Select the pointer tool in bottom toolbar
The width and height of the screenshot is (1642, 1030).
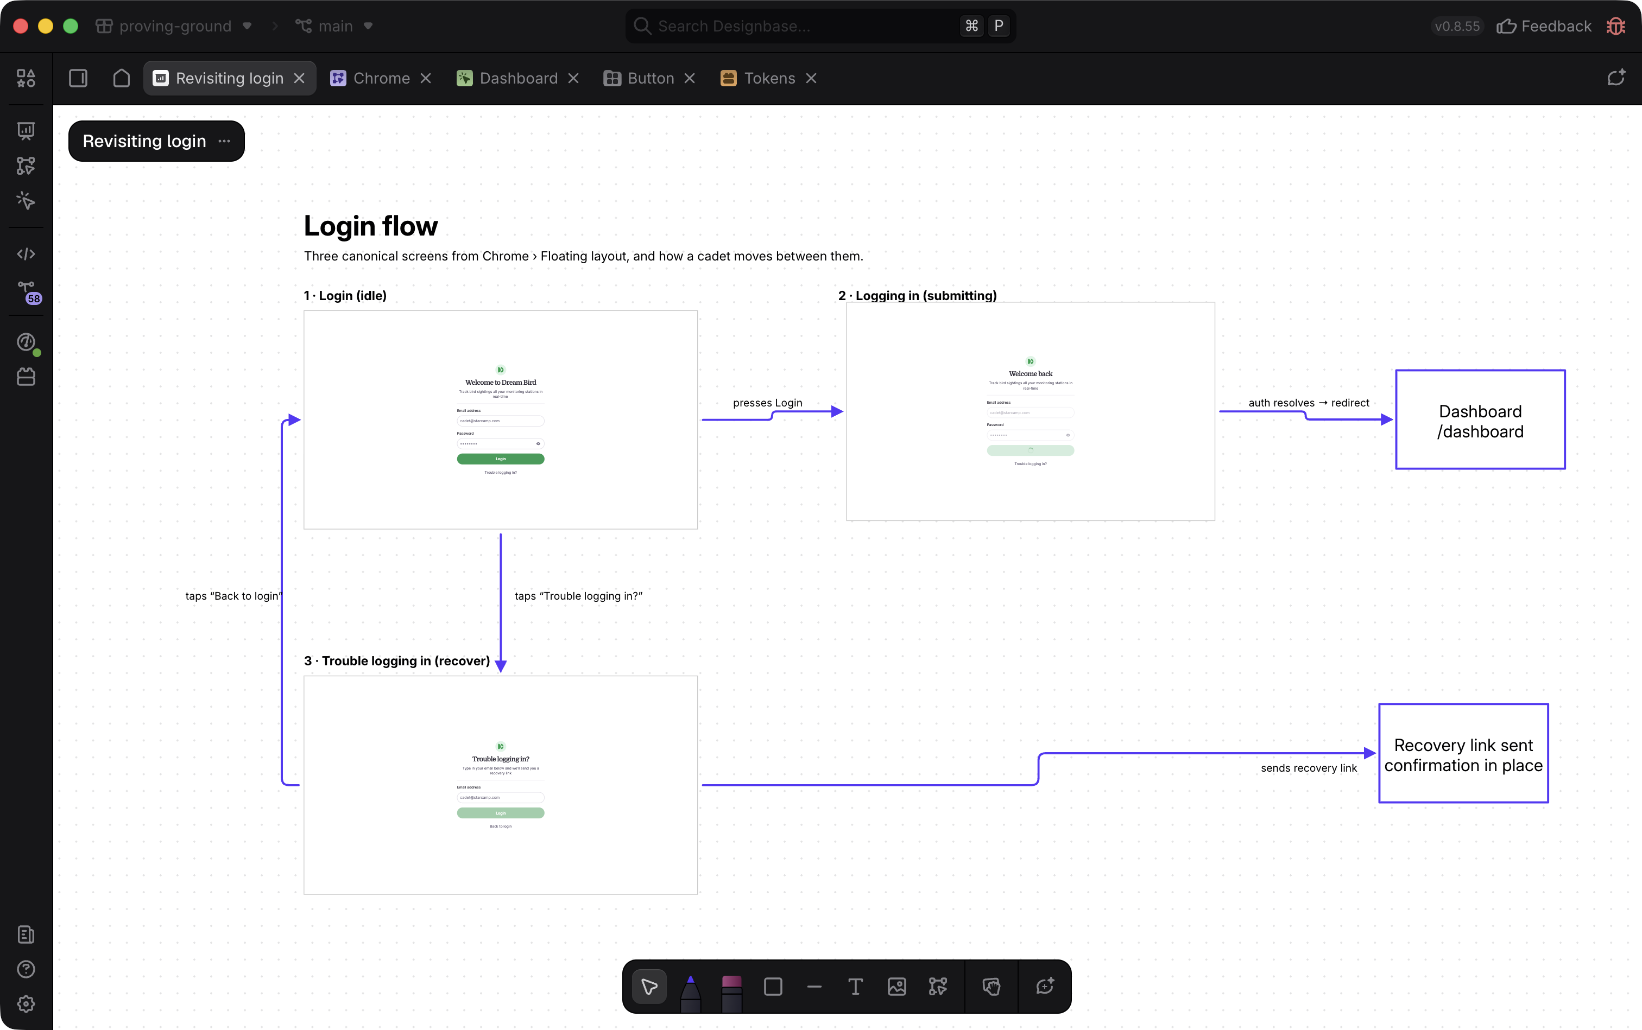[x=649, y=987]
